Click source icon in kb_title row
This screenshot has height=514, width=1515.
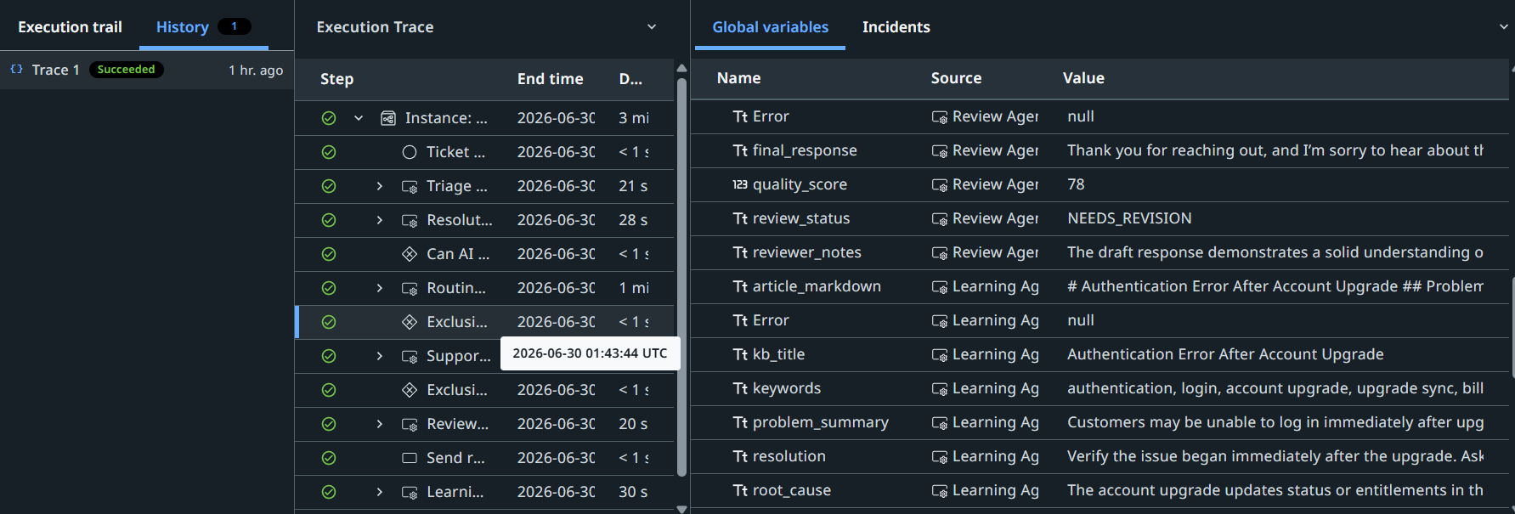click(x=940, y=354)
